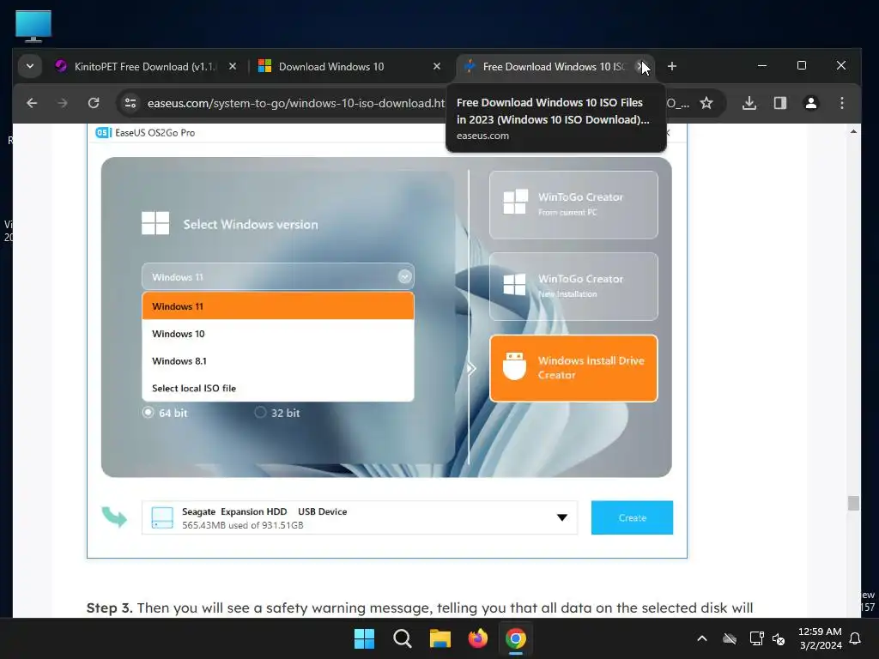Toggle the Chrome side panel

click(779, 103)
